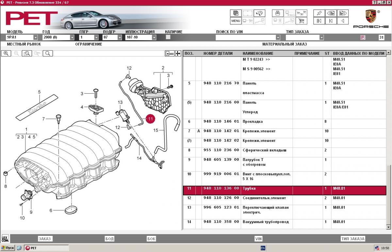Open Windows Пуск start button
The height and width of the screenshot is (252, 392).
(8, 248)
